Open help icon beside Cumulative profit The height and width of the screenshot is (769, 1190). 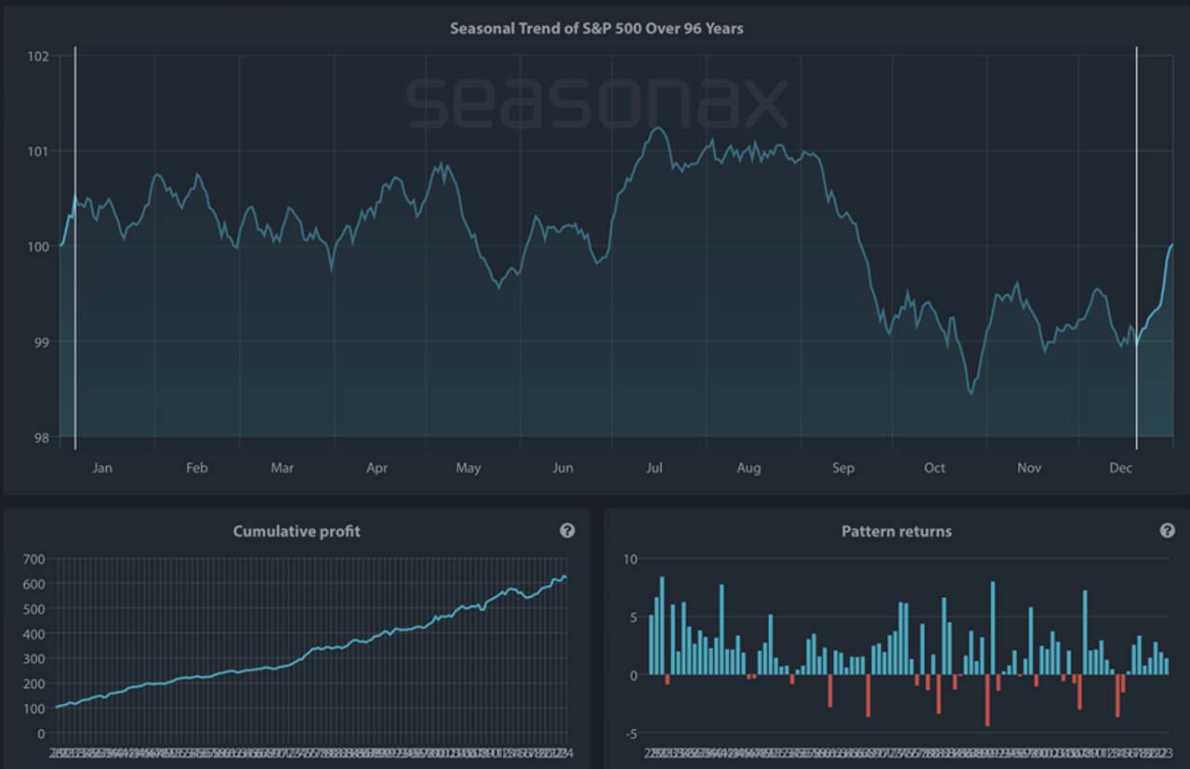coord(567,531)
